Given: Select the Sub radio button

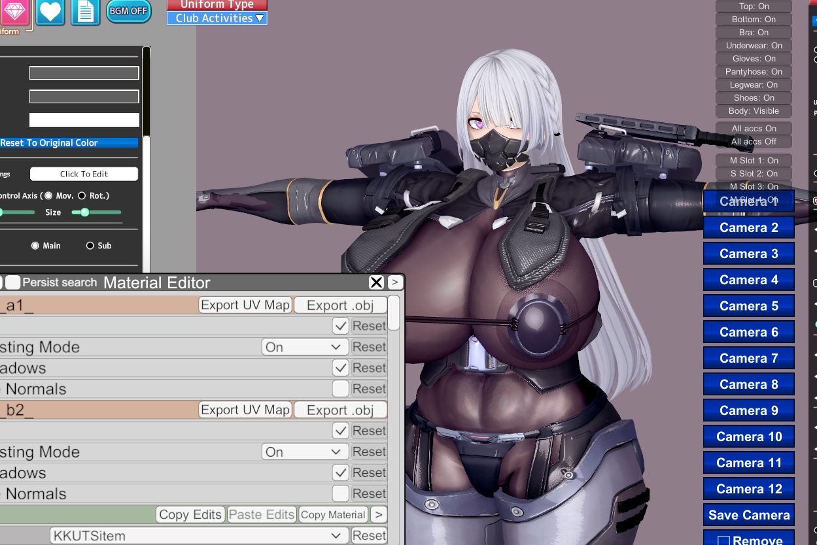Looking at the screenshot, I should (x=90, y=246).
